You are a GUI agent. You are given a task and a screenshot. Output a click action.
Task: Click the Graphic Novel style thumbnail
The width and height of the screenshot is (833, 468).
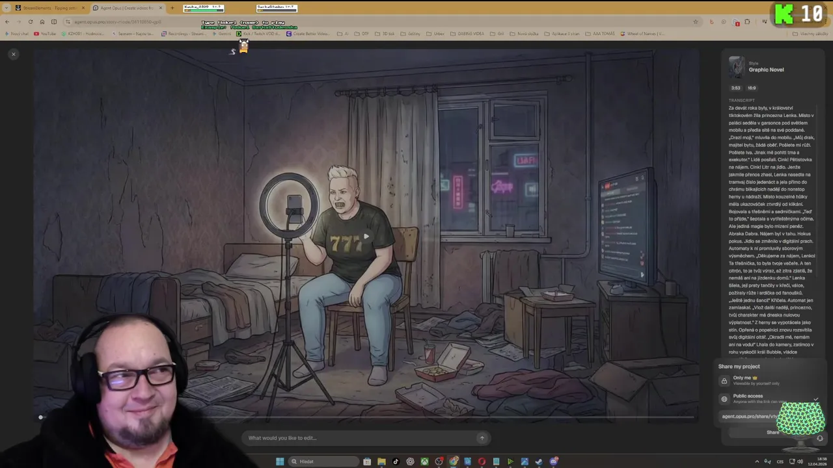pos(737,67)
